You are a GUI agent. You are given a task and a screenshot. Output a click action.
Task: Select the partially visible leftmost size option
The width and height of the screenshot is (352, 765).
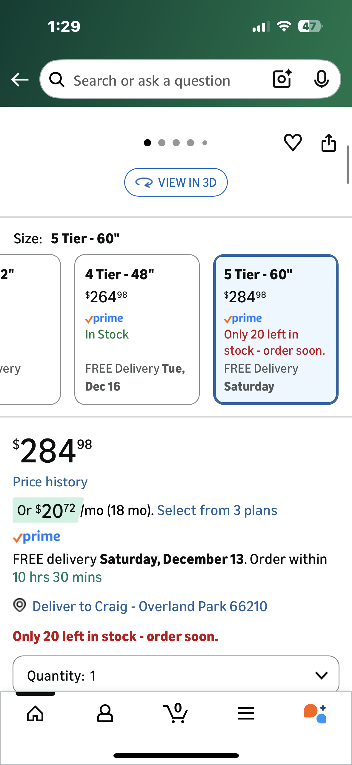(29, 329)
